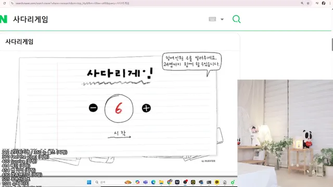The image size is (333, 187).
Task: Start the ladder game with 시작
Action: click(120, 134)
